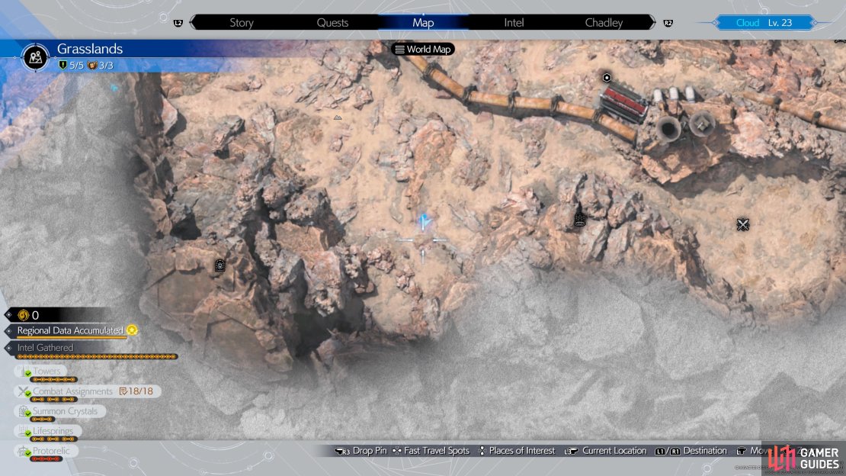Select the Lifesprings intel label

[53, 431]
